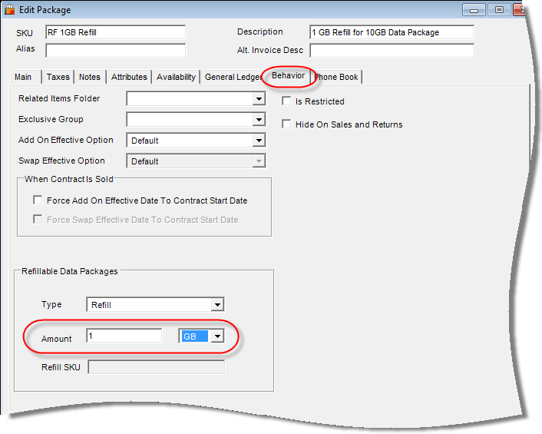Image resolution: width=542 pixels, height=434 pixels.
Task: Open the Taxes tab
Action: coord(58,77)
